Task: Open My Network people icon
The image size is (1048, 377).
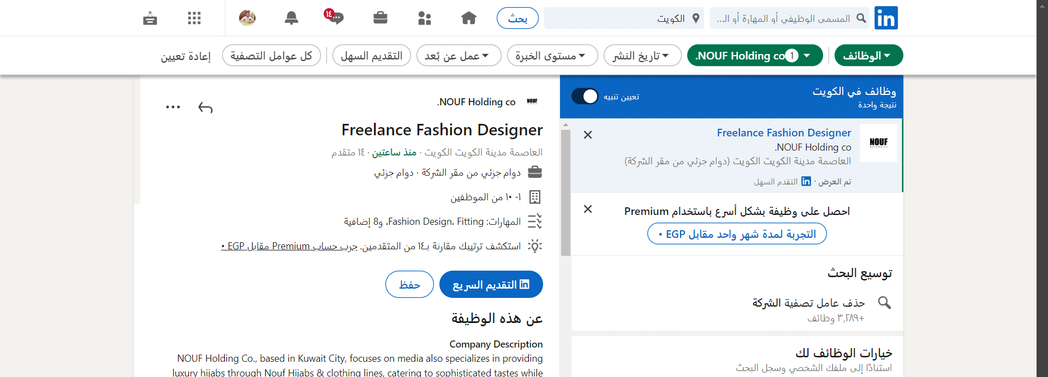Action: pos(425,18)
